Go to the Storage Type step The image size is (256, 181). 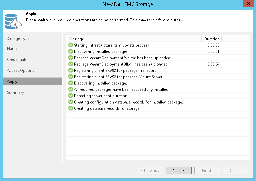pyautogui.click(x=18, y=39)
